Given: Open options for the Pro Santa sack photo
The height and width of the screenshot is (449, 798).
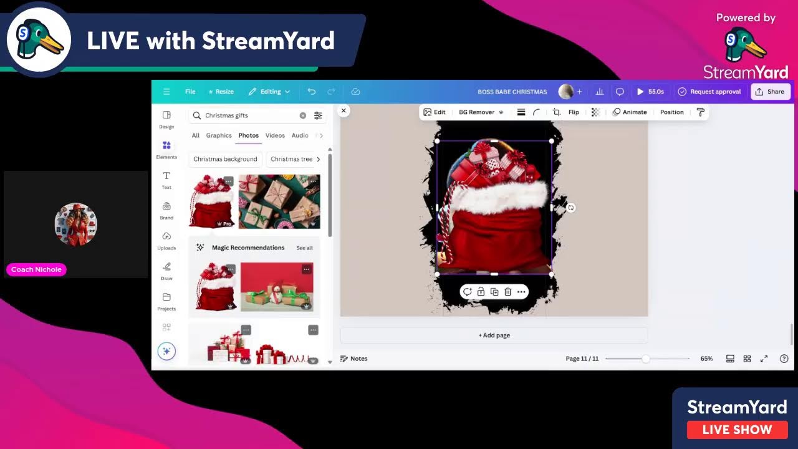Looking at the screenshot, I should 229,181.
